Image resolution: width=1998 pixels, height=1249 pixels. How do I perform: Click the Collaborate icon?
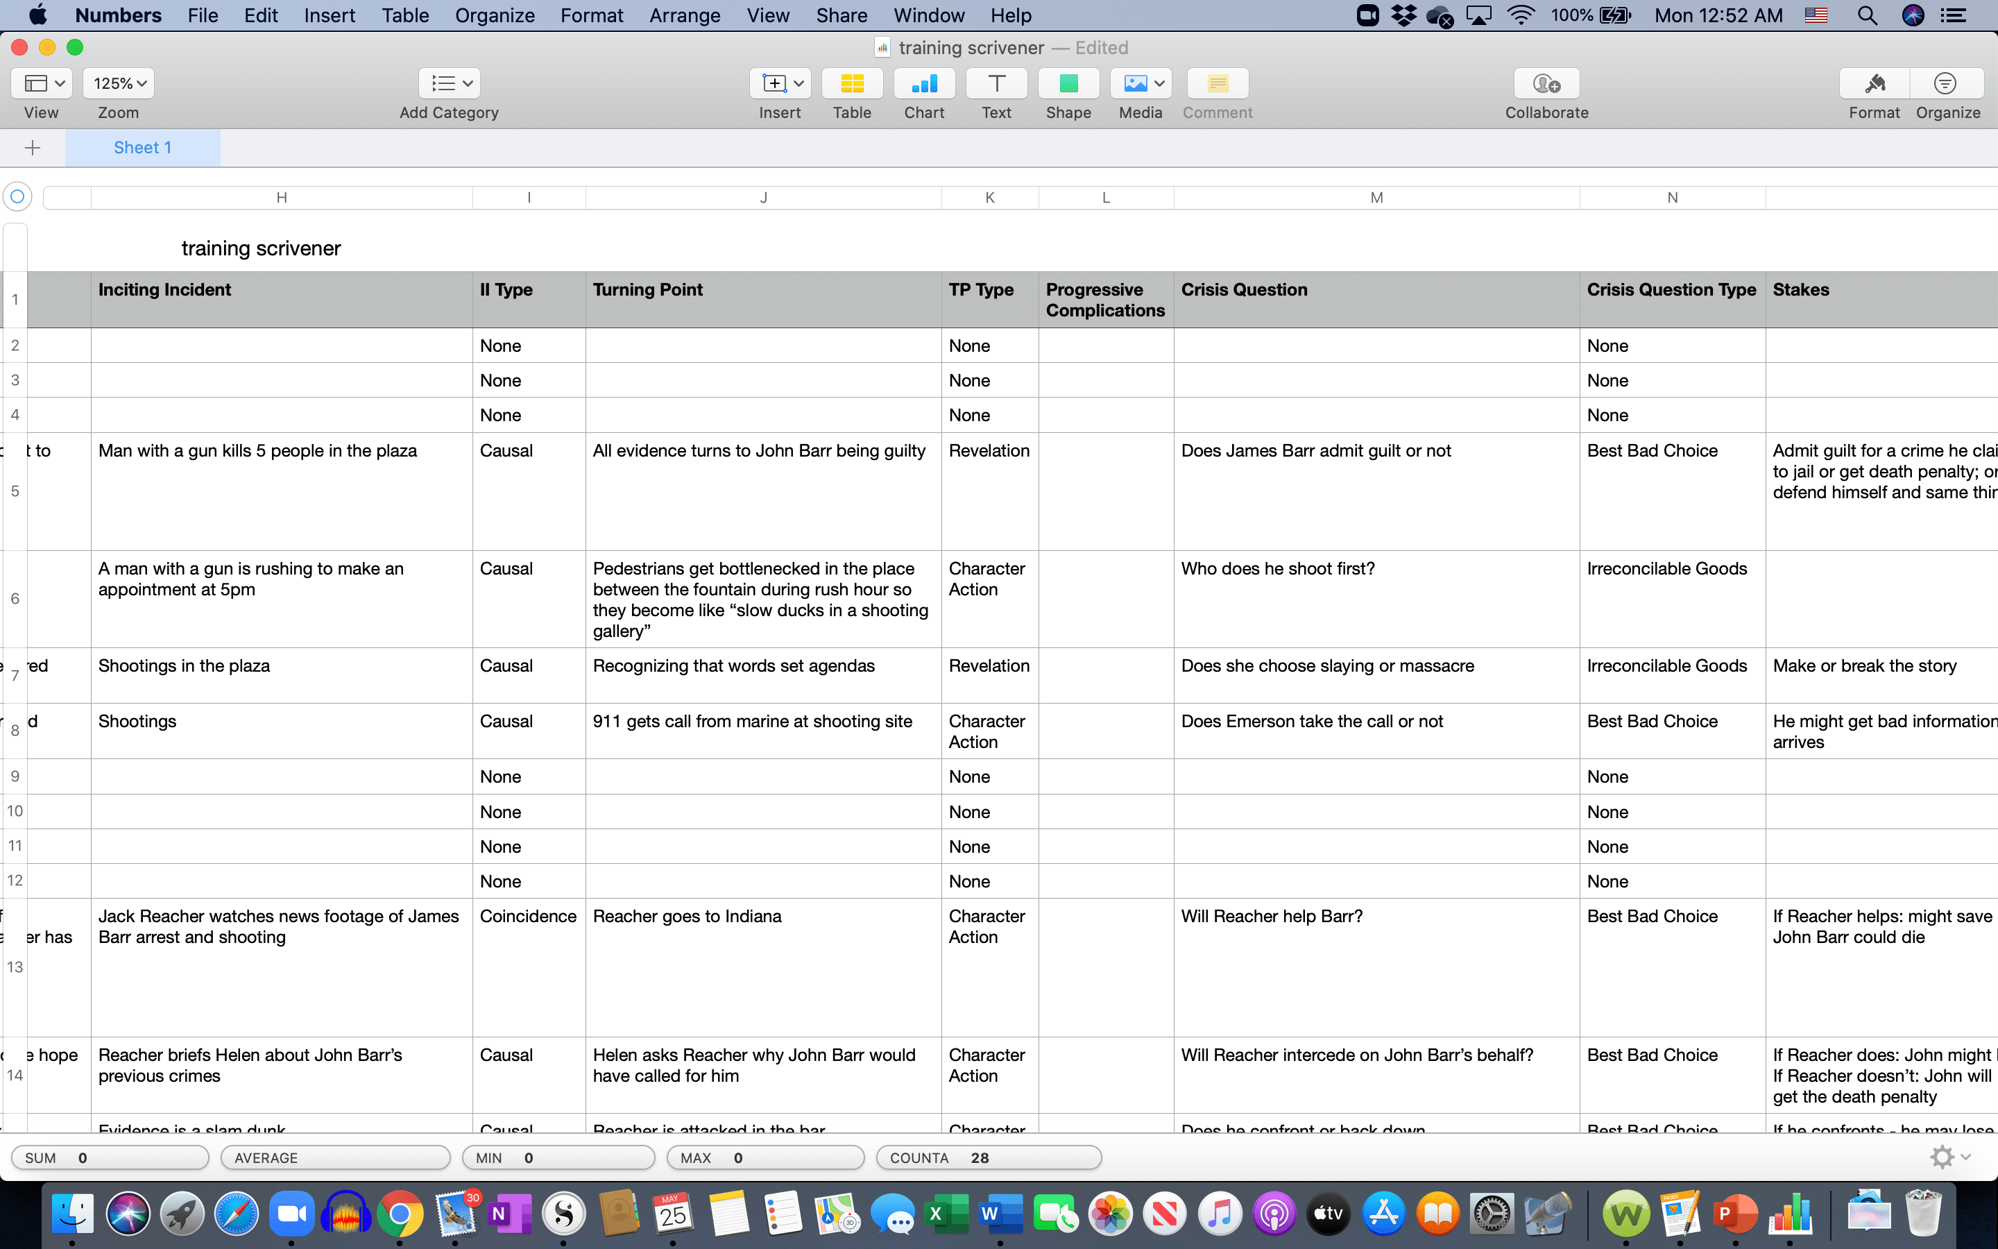click(1546, 83)
